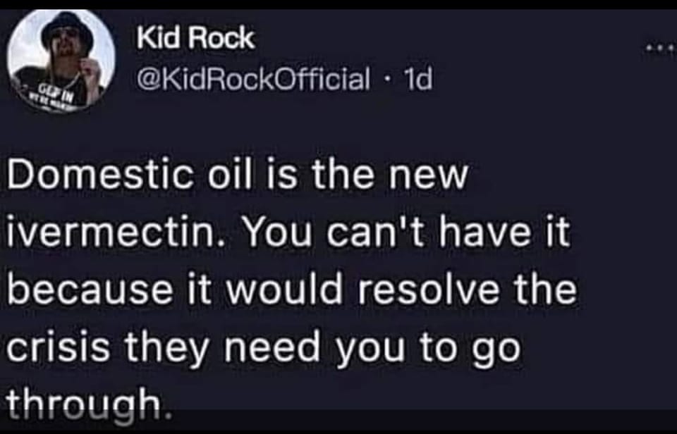Screen dimensions: 677x434
Task: Click the line 'because it would resolve the'
Action: pyautogui.click(x=292, y=289)
